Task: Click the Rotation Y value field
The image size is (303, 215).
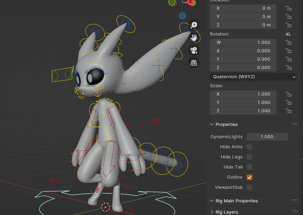Action: (243, 59)
